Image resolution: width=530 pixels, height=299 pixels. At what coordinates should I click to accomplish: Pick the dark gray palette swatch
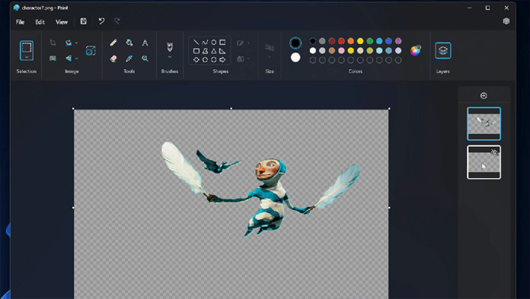tap(322, 41)
